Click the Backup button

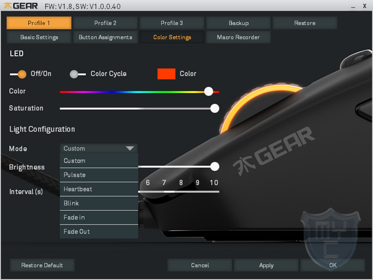coord(238,23)
